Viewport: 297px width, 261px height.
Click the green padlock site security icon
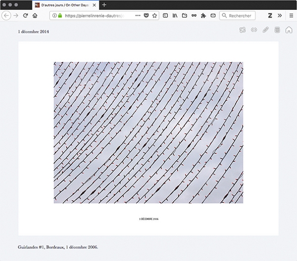click(60, 16)
